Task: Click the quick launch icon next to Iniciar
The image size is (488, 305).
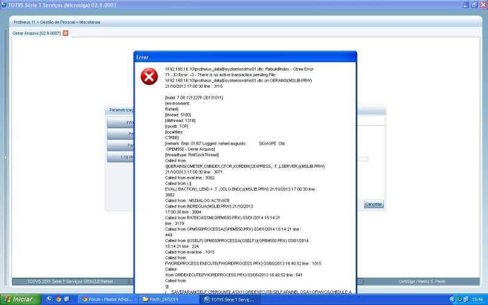Action: (x=49, y=300)
